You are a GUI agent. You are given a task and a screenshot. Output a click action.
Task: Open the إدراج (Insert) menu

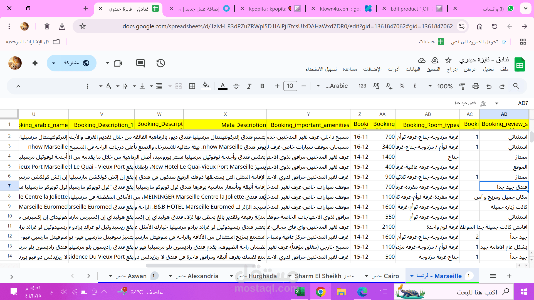(x=452, y=69)
